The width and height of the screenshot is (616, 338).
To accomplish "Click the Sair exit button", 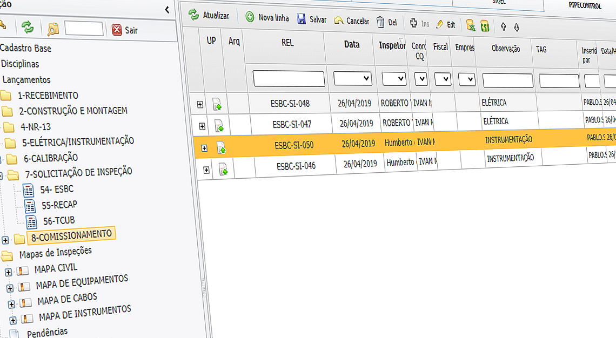I will tap(125, 30).
